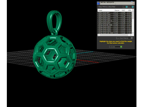Click the horizontal scroll left arrow

(99, 35)
